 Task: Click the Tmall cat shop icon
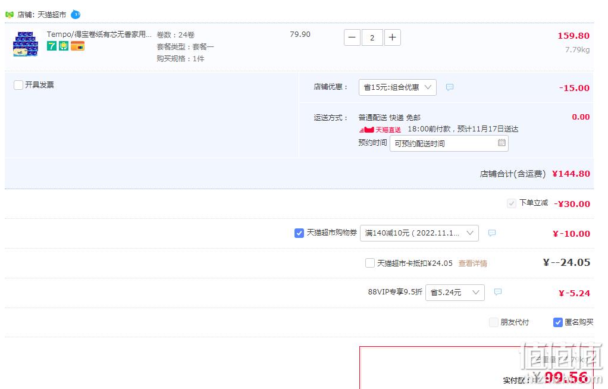(10, 15)
